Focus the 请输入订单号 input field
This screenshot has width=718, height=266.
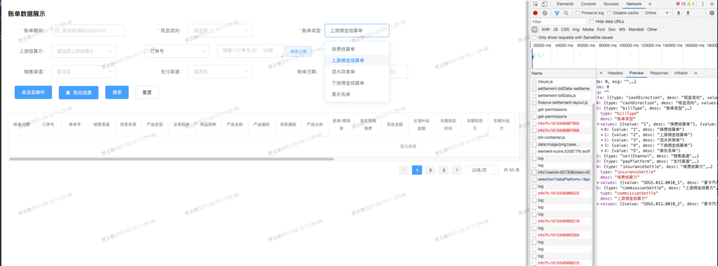tap(250, 51)
